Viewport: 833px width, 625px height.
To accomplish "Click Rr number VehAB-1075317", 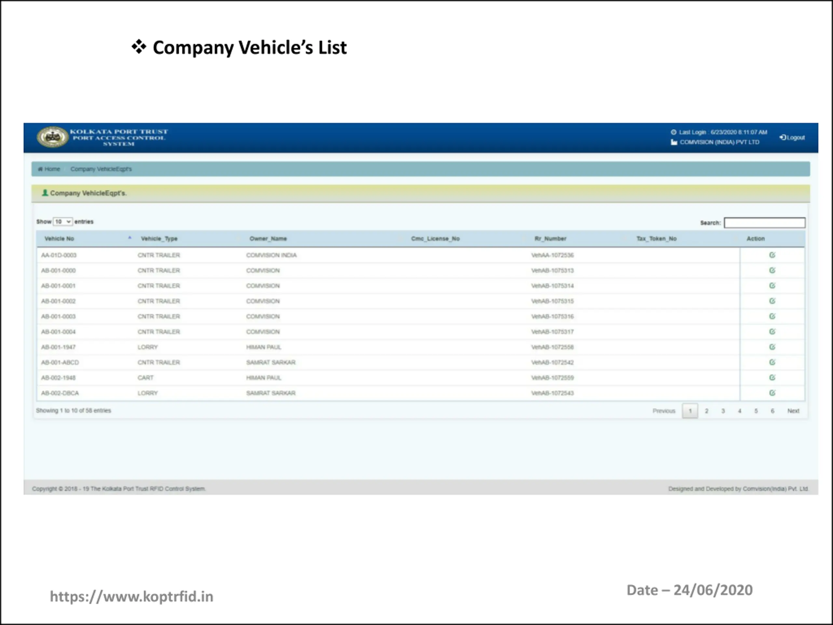I will click(x=553, y=331).
